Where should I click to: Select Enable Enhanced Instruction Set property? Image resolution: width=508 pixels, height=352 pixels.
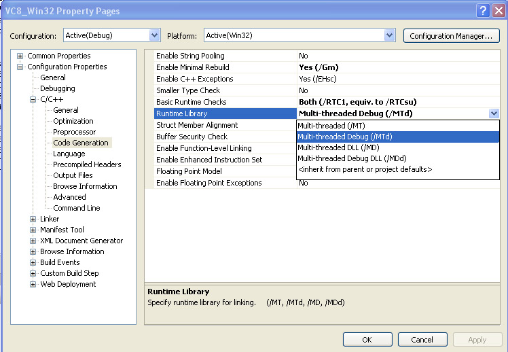pyautogui.click(x=225, y=160)
